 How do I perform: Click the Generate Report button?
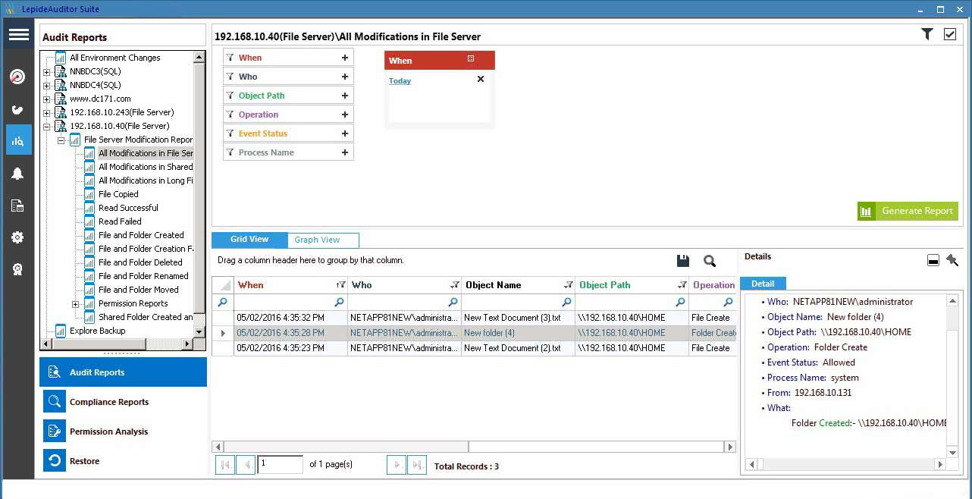(x=908, y=211)
